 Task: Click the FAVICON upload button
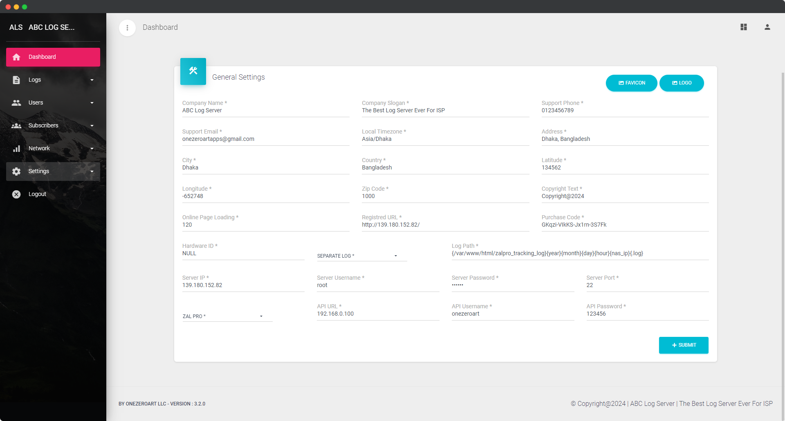point(631,83)
